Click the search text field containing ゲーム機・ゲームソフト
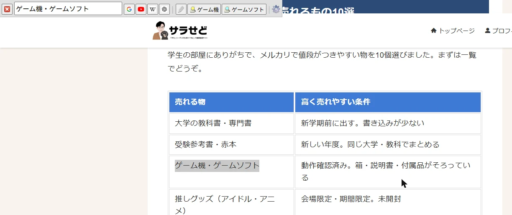 coord(68,9)
